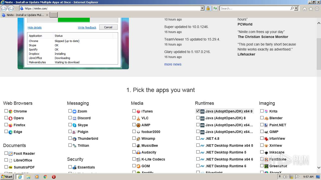This screenshot has height=180, width=321.
Task: Select the MusicBee checkbox
Action: [134, 145]
